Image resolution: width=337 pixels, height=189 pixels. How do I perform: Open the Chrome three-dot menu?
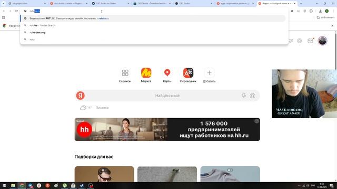pos(333,11)
